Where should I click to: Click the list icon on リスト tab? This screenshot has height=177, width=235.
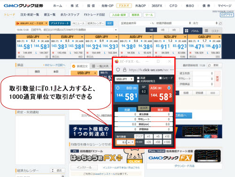[x=206, y=31]
